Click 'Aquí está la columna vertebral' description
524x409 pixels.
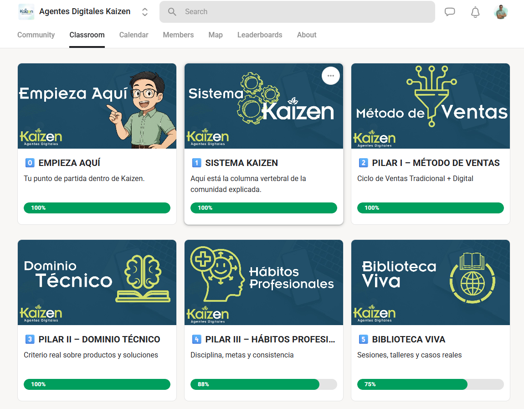[x=248, y=184]
